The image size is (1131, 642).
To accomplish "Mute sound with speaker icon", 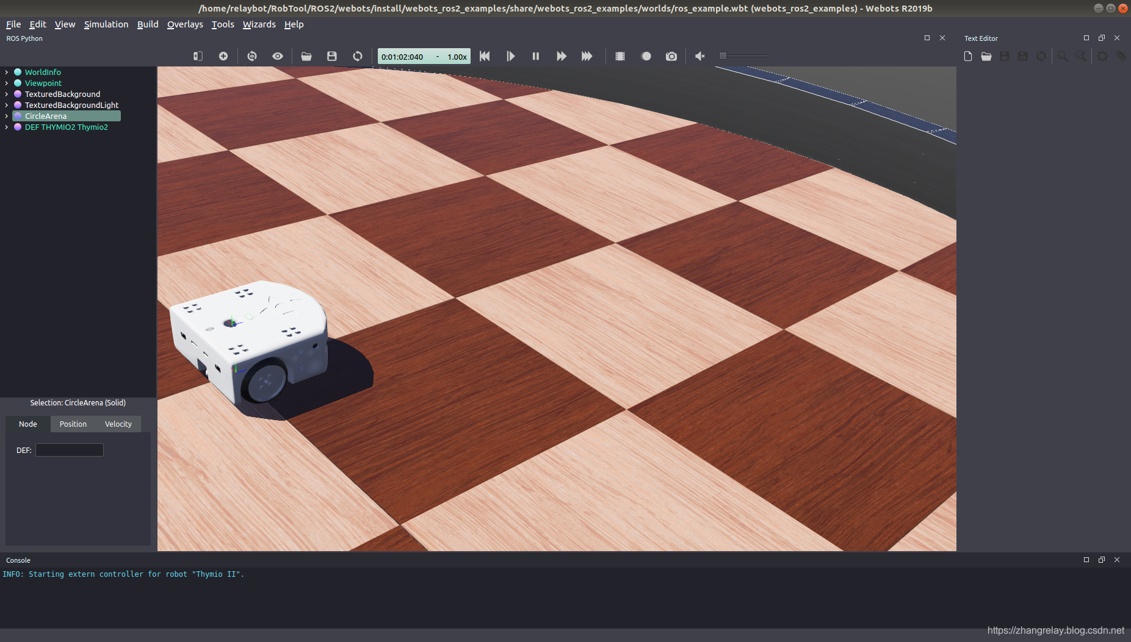I will [700, 56].
